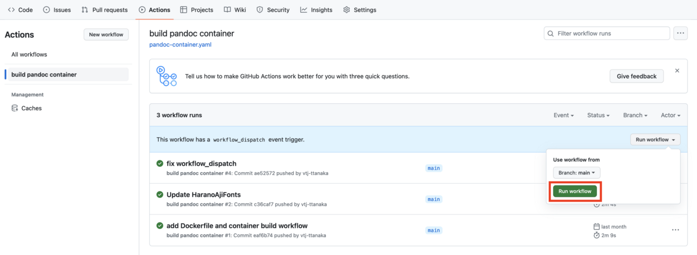The width and height of the screenshot is (697, 255).
Task: Click main branch label on Update HaranoAjiFonts row
Action: click(x=434, y=199)
